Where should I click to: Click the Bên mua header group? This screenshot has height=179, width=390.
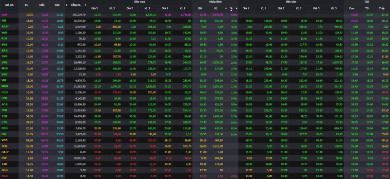139,2
